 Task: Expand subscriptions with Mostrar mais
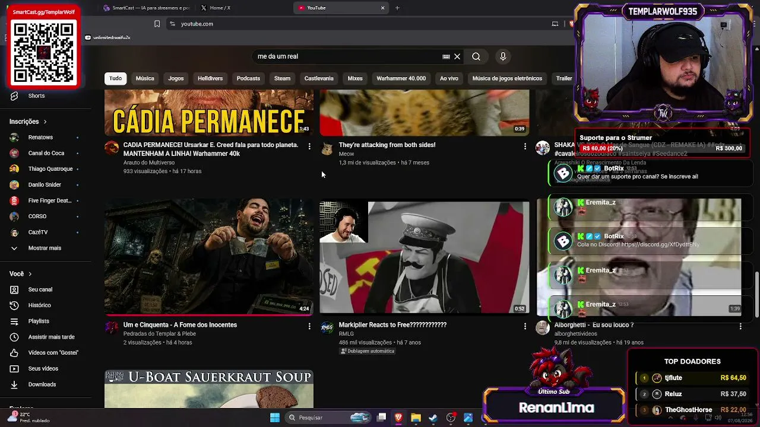tap(45, 248)
